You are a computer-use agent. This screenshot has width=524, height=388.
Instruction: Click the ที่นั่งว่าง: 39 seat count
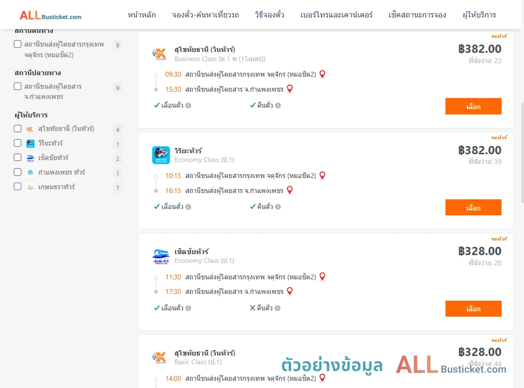(485, 162)
